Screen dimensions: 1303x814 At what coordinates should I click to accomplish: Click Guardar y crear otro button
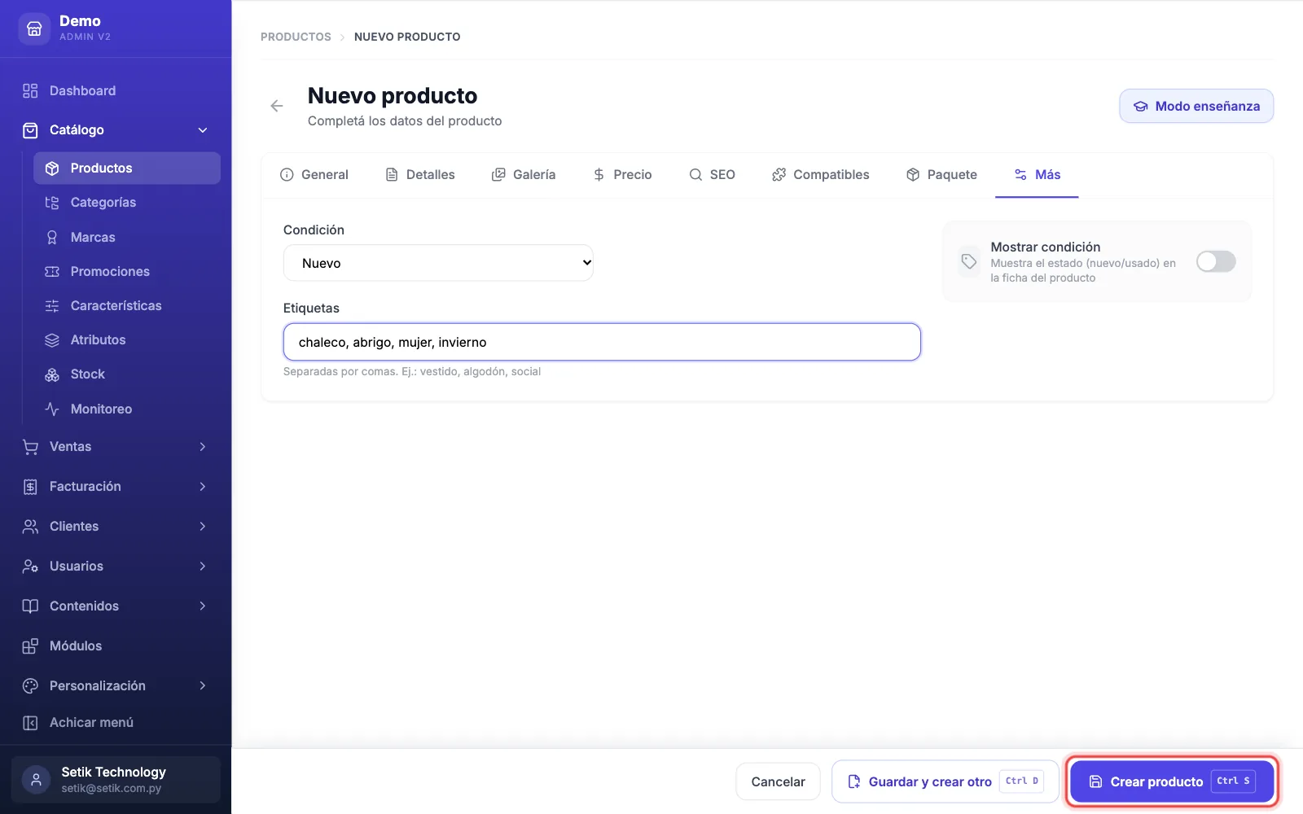pos(945,781)
